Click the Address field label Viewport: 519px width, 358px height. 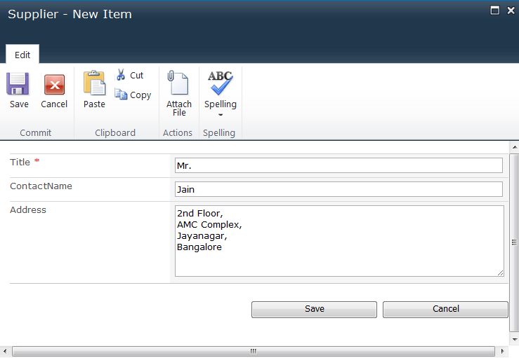tap(28, 209)
